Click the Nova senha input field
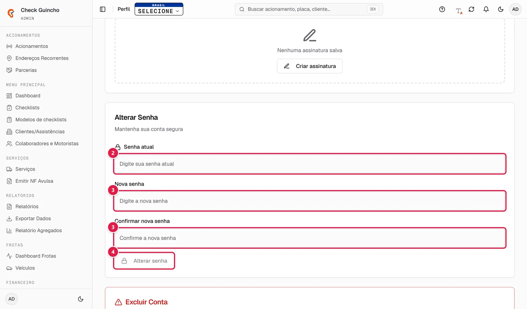 pos(310,201)
